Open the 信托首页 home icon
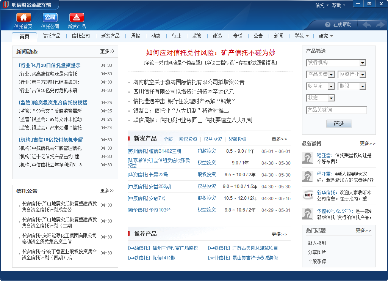Image resolution: width=388 pixels, height=281 pixels. [23, 17]
